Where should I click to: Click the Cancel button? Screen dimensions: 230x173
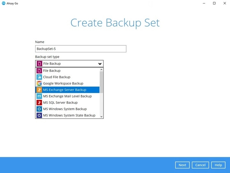(200, 165)
